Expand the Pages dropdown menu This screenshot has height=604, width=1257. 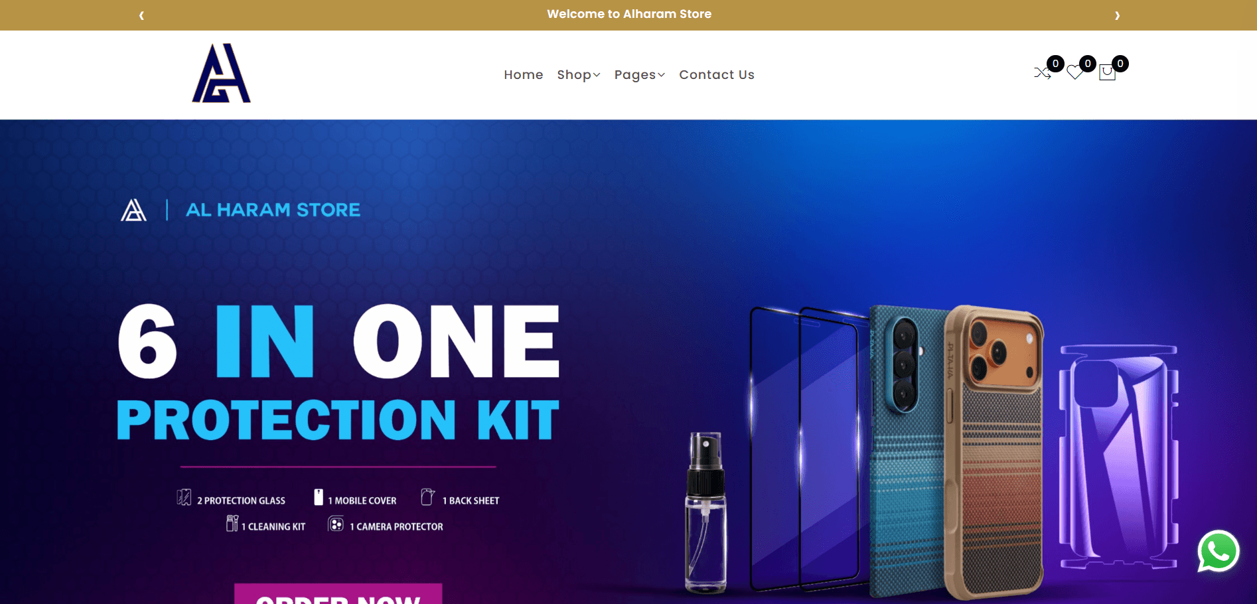click(639, 75)
